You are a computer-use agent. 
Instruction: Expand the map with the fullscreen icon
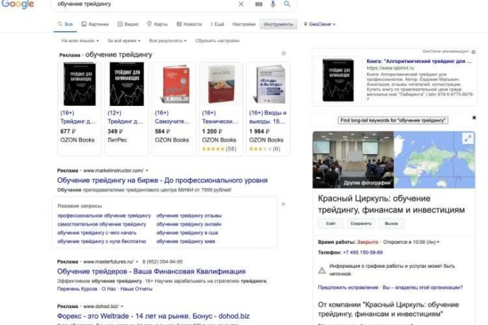pos(467,138)
